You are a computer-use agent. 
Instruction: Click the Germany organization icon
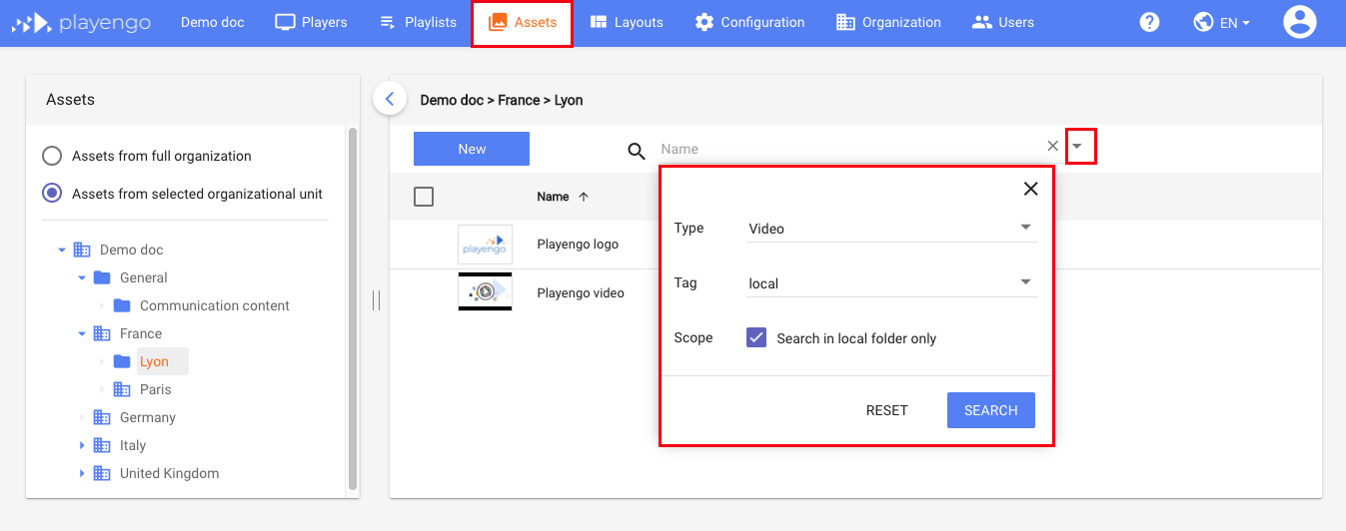click(x=102, y=417)
